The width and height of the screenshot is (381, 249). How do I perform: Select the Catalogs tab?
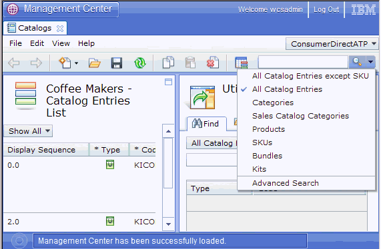[x=35, y=28]
